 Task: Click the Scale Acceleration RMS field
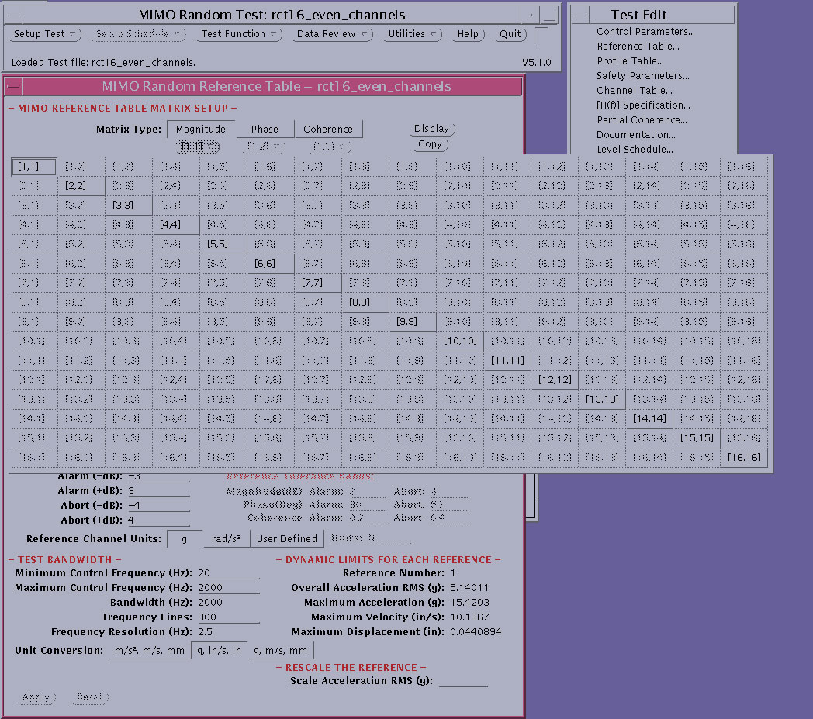tap(463, 681)
